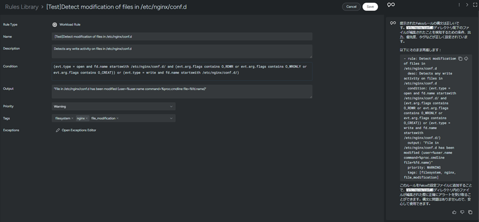Click into the Name input field
This screenshot has height=222, width=479.
pos(182,37)
